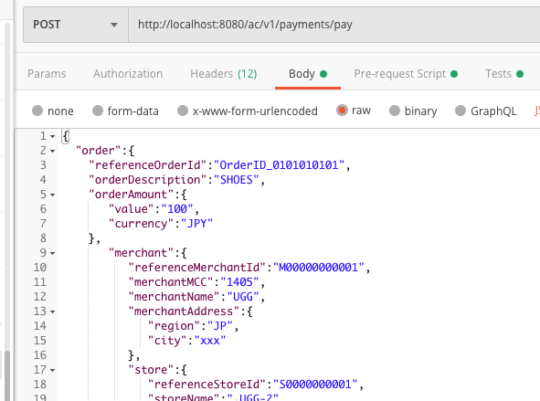Collapse the root object fold arrow on line 1

point(52,137)
